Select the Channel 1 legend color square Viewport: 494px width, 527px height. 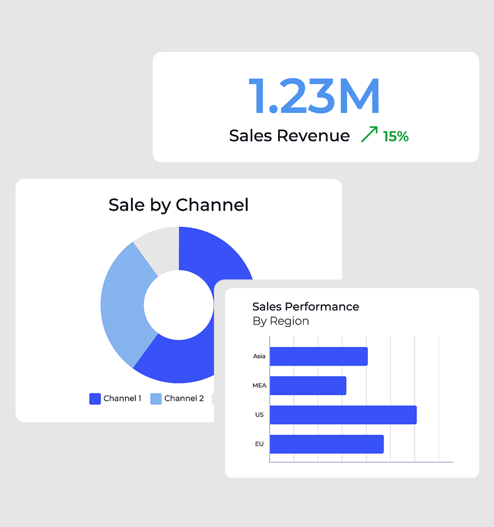click(95, 398)
